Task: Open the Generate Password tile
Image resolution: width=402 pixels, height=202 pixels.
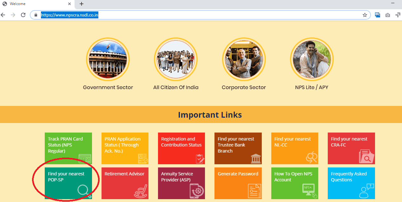Action: [238, 183]
